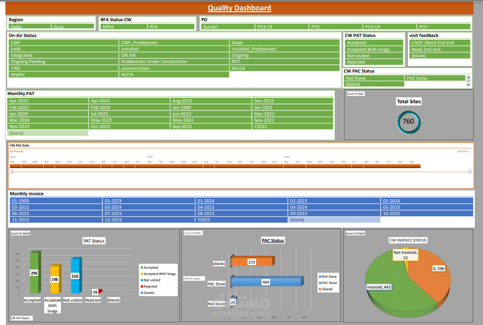Select CAGE ,Need 2nd visit feedback
The width and height of the screenshot is (483, 325).
pyautogui.click(x=440, y=42)
